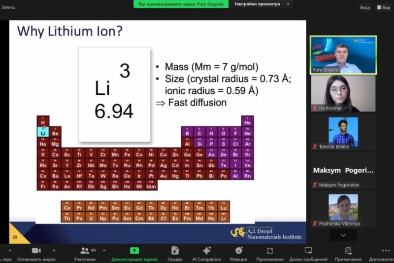Open the Apps (Приложения) icon

coord(270,251)
